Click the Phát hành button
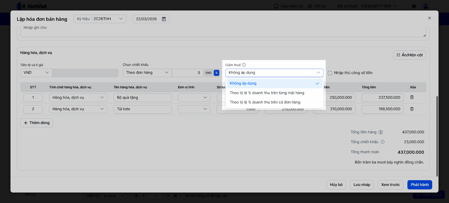The image size is (449, 203). point(420,185)
